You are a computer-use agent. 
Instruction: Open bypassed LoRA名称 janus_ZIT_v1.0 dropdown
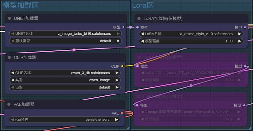point(191,73)
